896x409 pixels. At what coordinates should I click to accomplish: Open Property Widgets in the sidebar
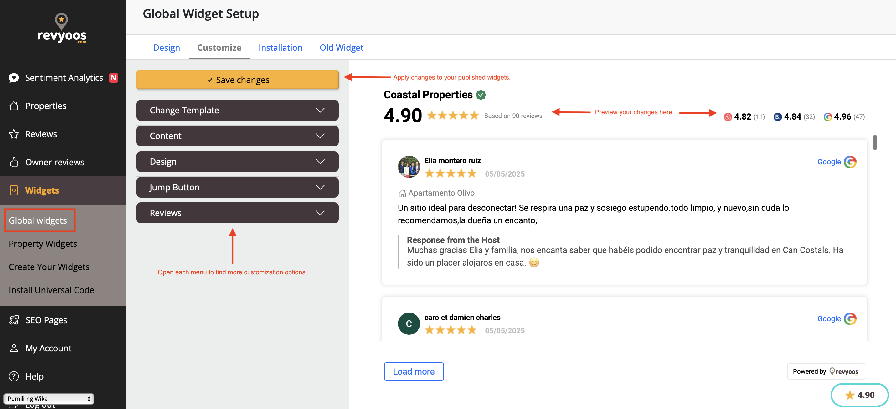coord(43,244)
